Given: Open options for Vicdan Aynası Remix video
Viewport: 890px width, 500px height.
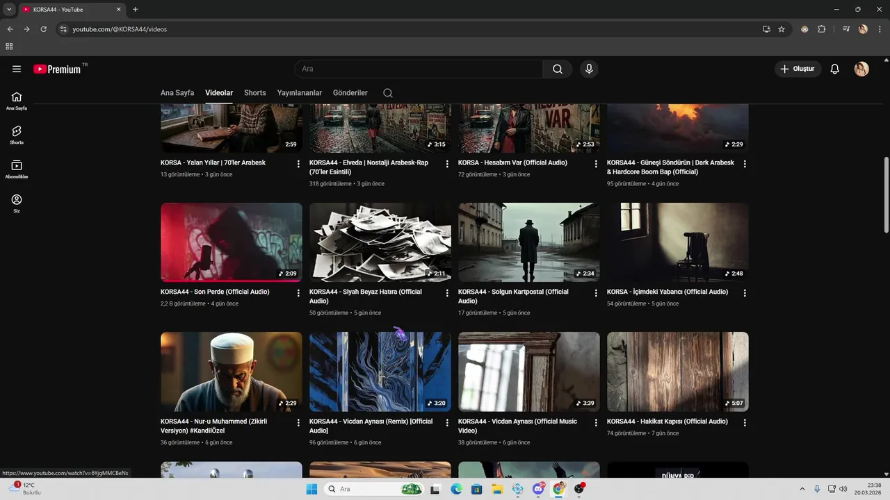Looking at the screenshot, I should coord(447,422).
